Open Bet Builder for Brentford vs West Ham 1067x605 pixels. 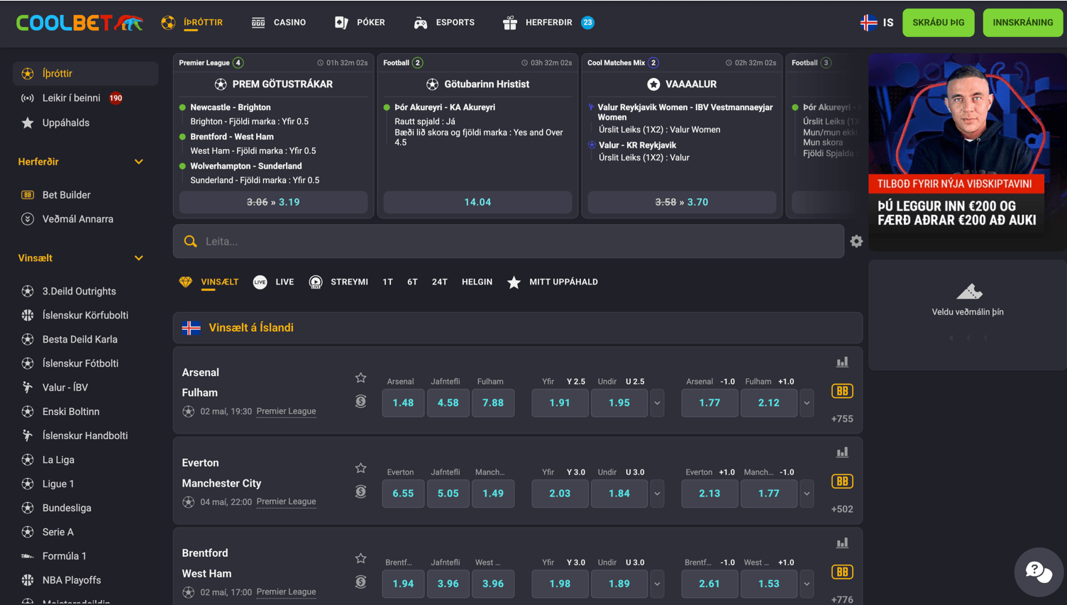[x=842, y=572]
